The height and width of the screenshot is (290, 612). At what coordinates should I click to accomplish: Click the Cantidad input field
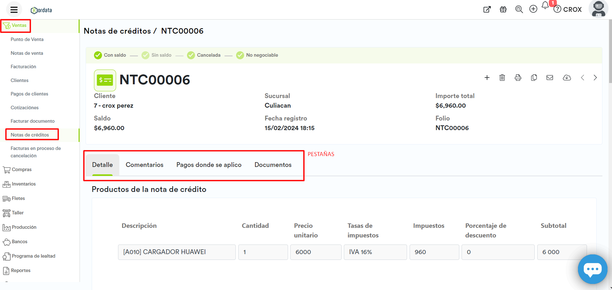coord(263,252)
